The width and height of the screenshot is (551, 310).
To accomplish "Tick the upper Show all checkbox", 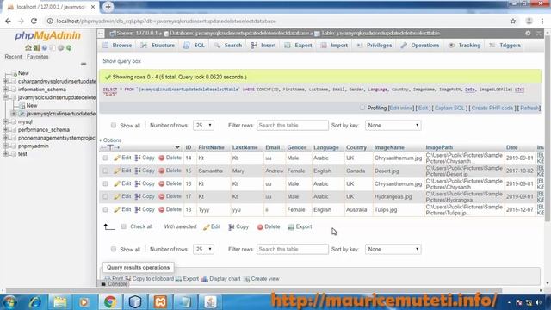I will tap(114, 125).
